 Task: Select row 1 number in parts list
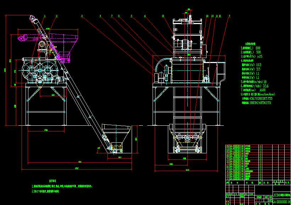[227, 179]
